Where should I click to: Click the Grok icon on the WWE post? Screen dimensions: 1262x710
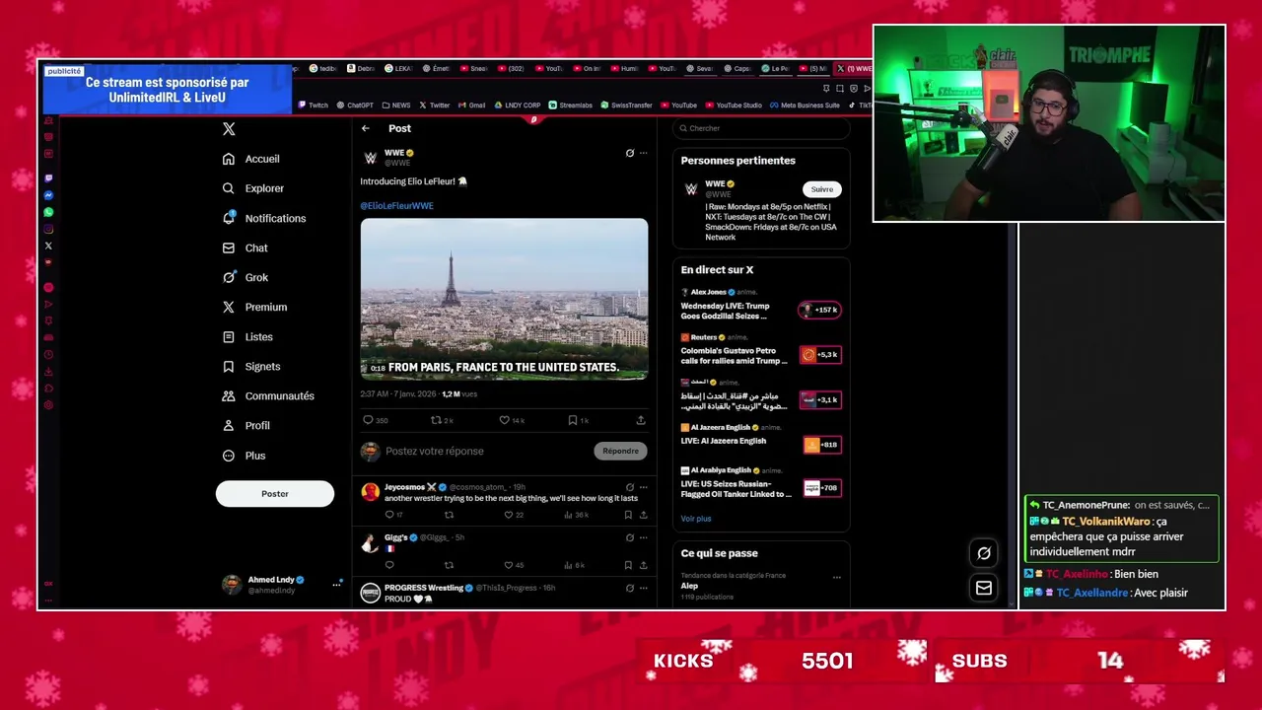pos(629,153)
